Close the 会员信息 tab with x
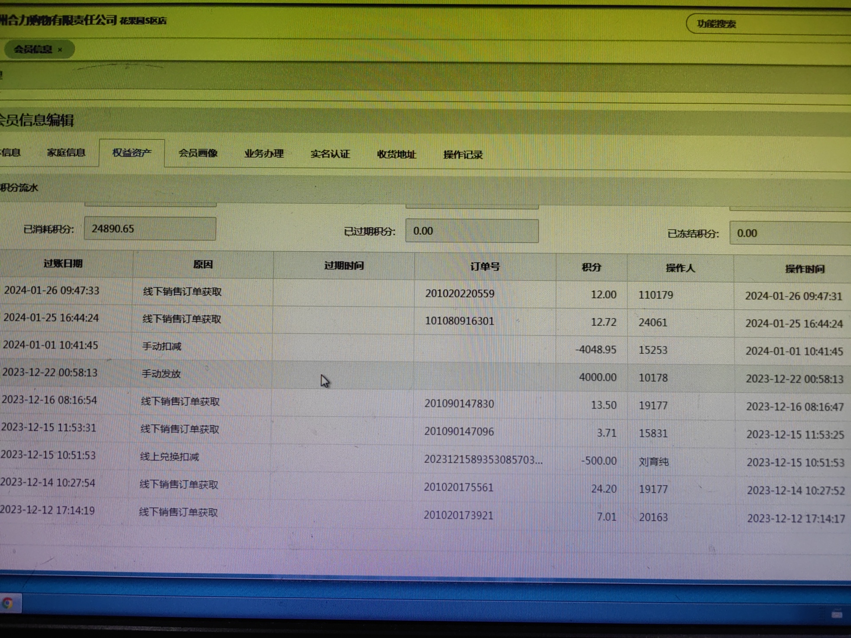The width and height of the screenshot is (851, 638). pyautogui.click(x=60, y=50)
